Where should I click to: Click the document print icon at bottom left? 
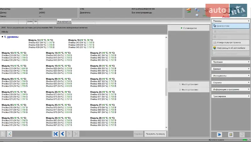10,134
